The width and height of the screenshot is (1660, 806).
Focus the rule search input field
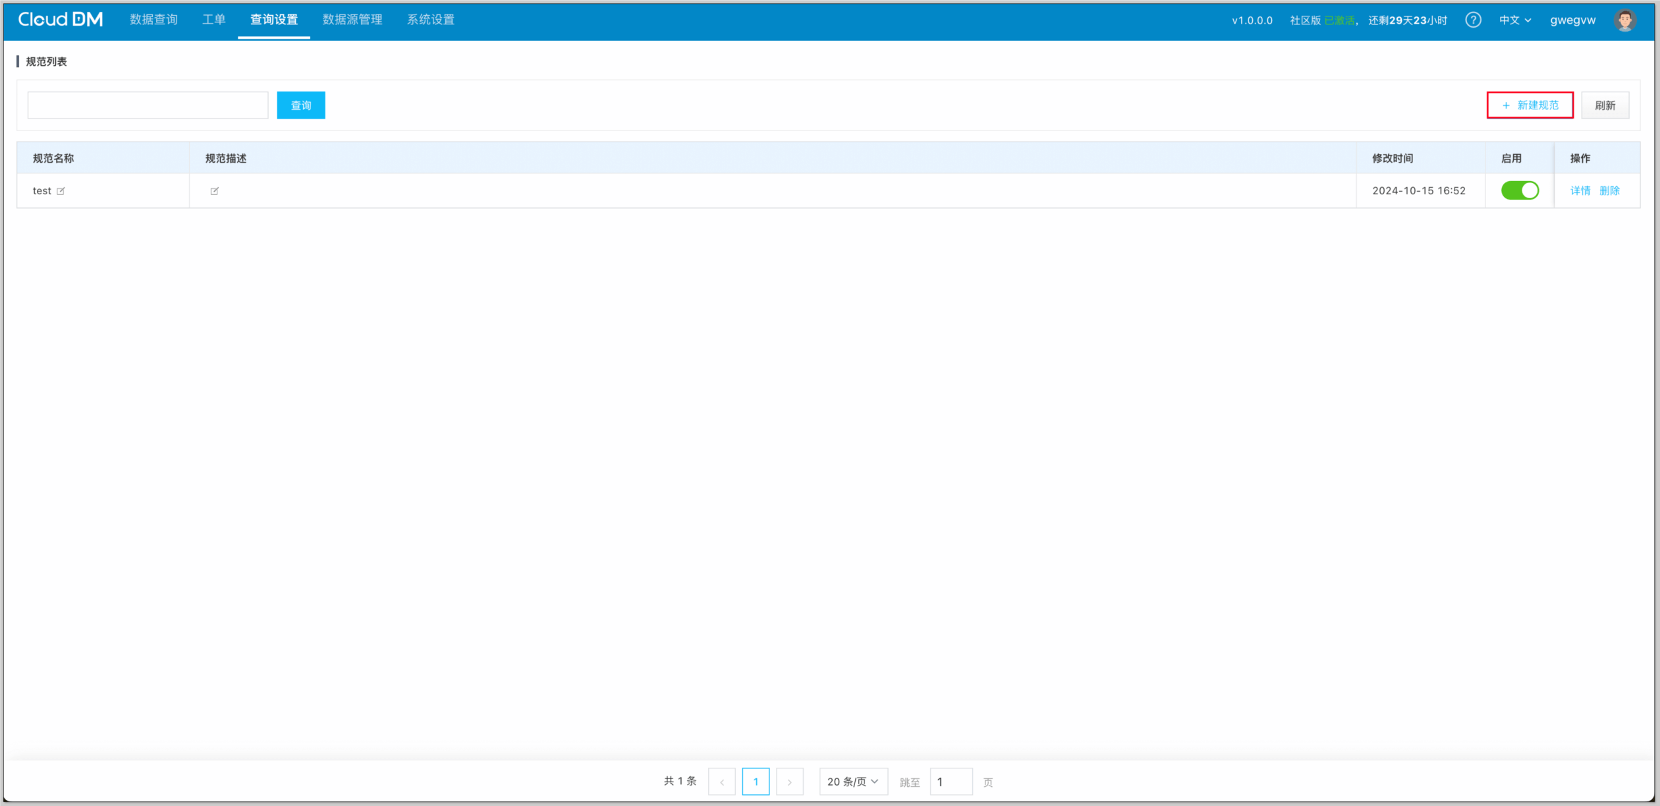pos(148,105)
